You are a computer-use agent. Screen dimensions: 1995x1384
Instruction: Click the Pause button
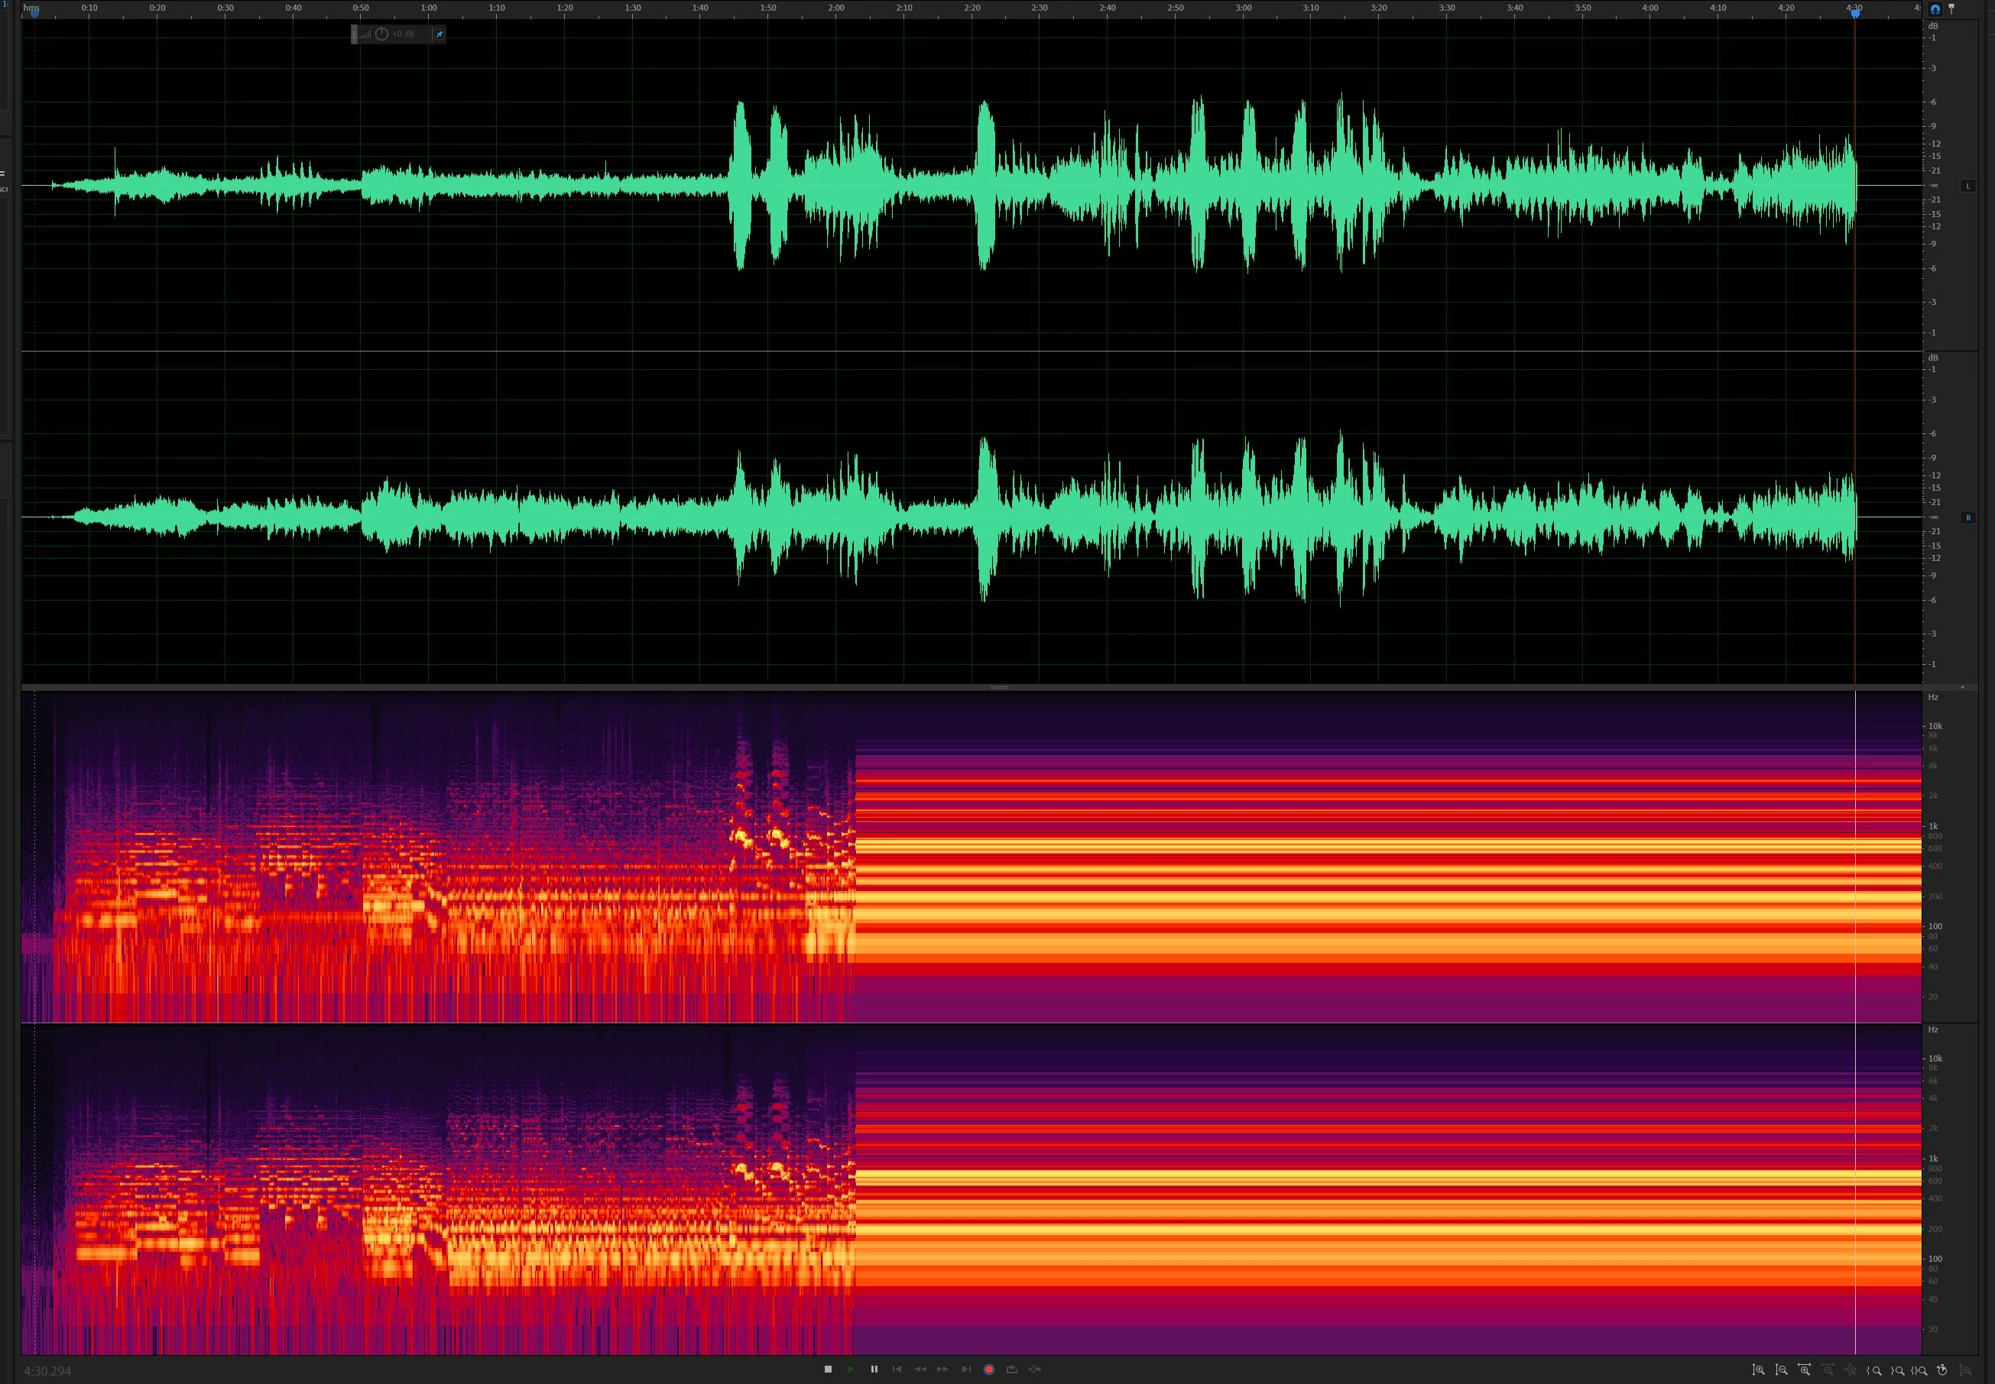point(874,1369)
